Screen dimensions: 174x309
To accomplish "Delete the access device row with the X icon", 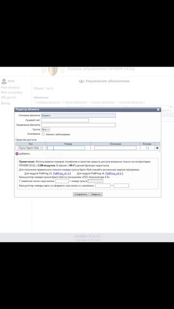I will tap(157, 148).
